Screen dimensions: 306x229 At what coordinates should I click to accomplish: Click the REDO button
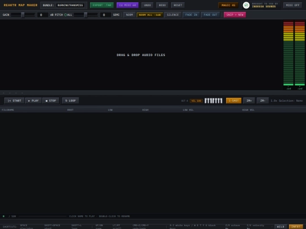[162, 5]
